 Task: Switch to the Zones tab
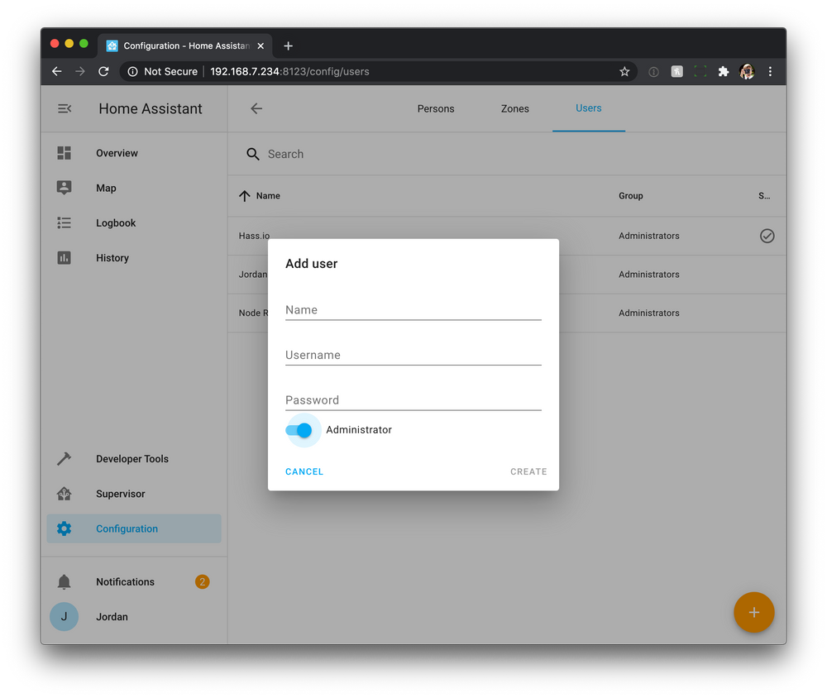(x=514, y=108)
